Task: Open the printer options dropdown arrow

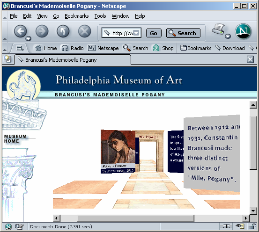Action: click(228, 36)
